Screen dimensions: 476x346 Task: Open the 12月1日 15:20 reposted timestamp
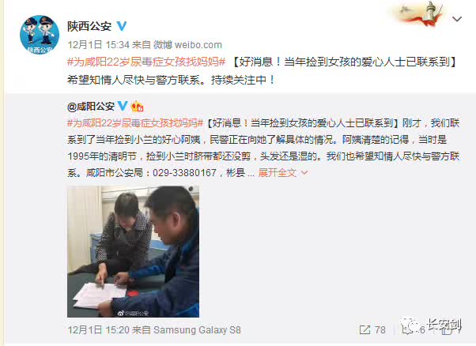(99, 330)
